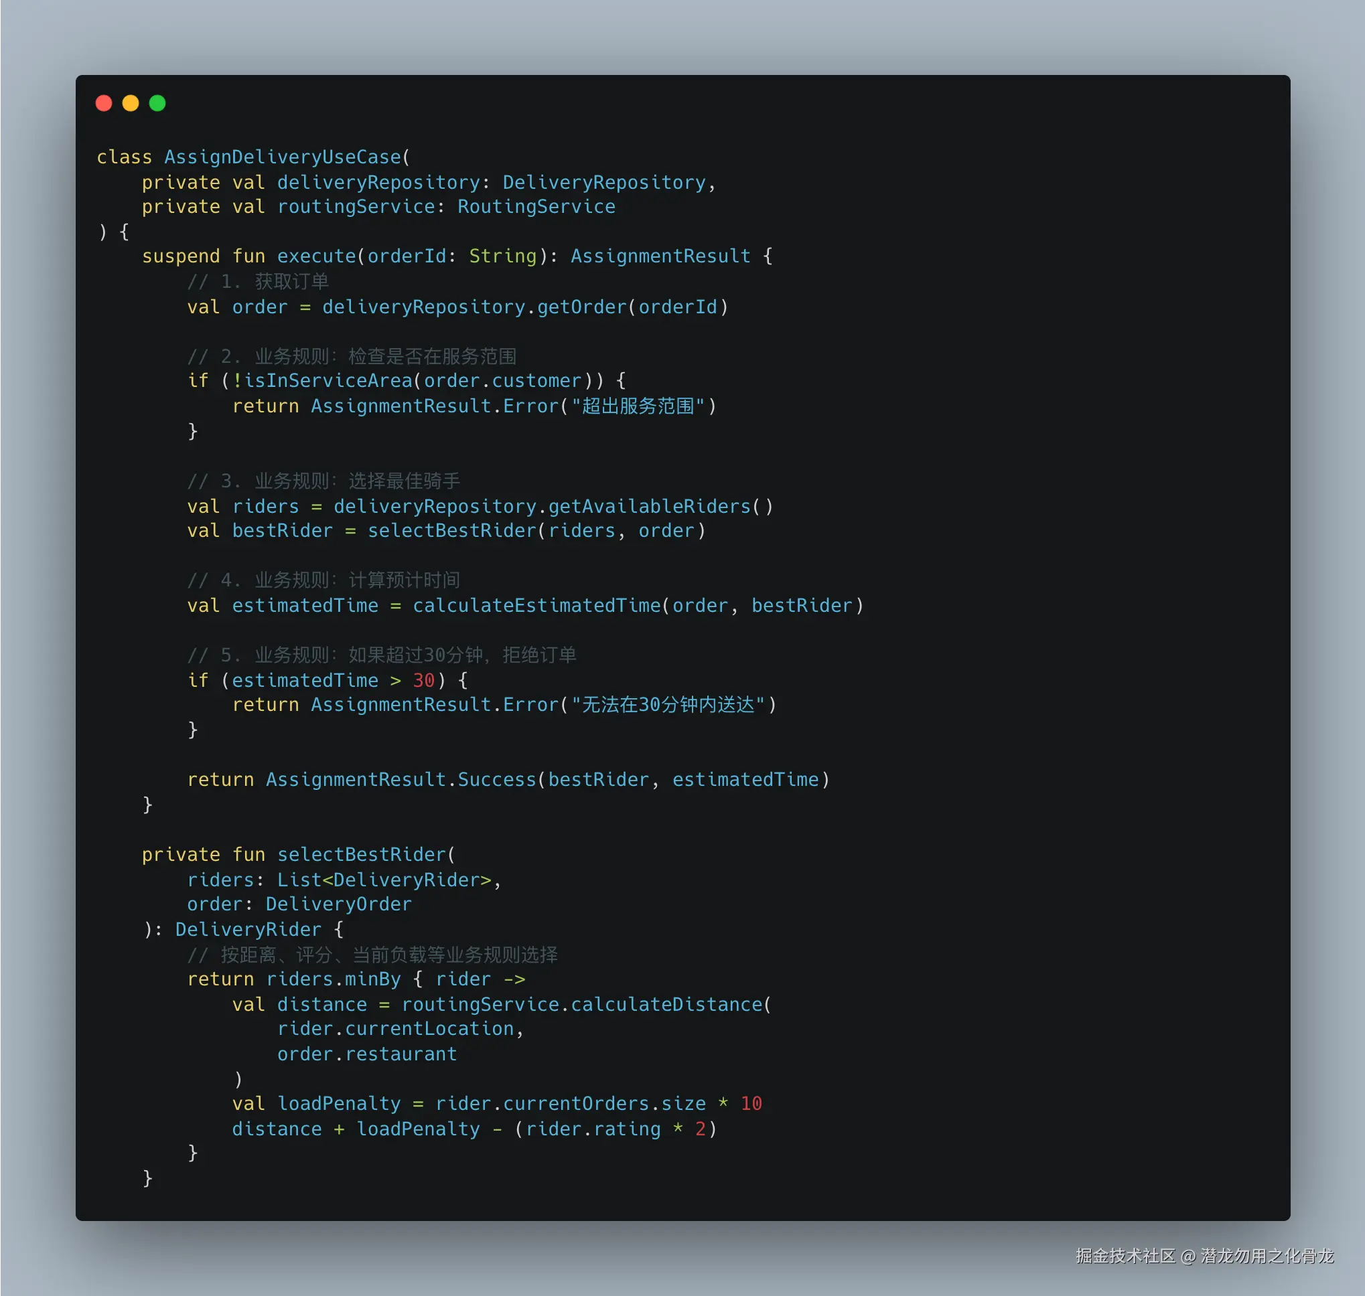The image size is (1365, 1296).
Task: Click the riders.minBy call
Action: pyautogui.click(x=333, y=979)
